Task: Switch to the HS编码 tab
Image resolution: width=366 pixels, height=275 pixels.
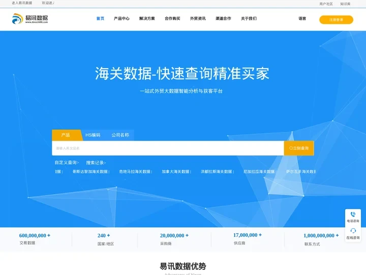Action: (x=93, y=135)
